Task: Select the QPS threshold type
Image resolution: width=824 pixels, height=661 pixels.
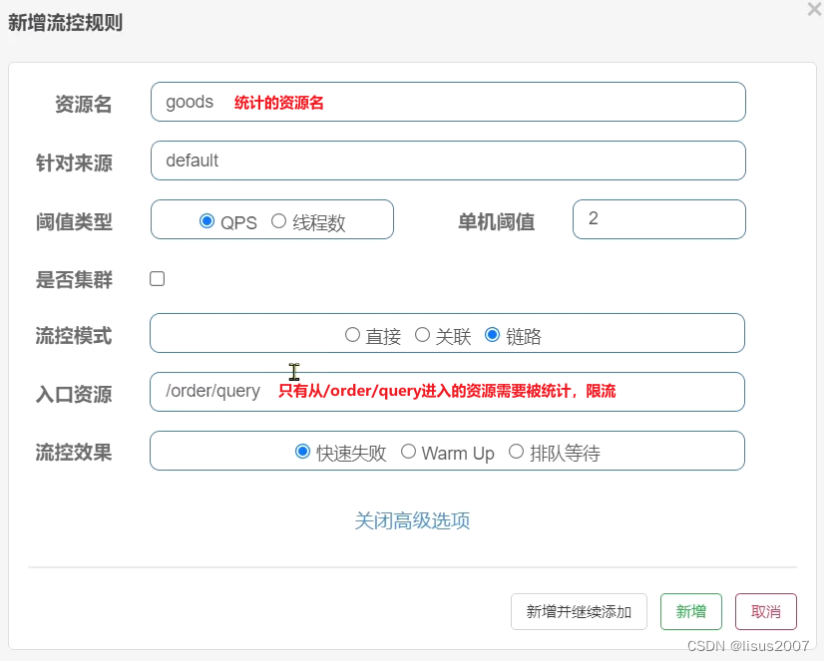Action: click(x=207, y=222)
